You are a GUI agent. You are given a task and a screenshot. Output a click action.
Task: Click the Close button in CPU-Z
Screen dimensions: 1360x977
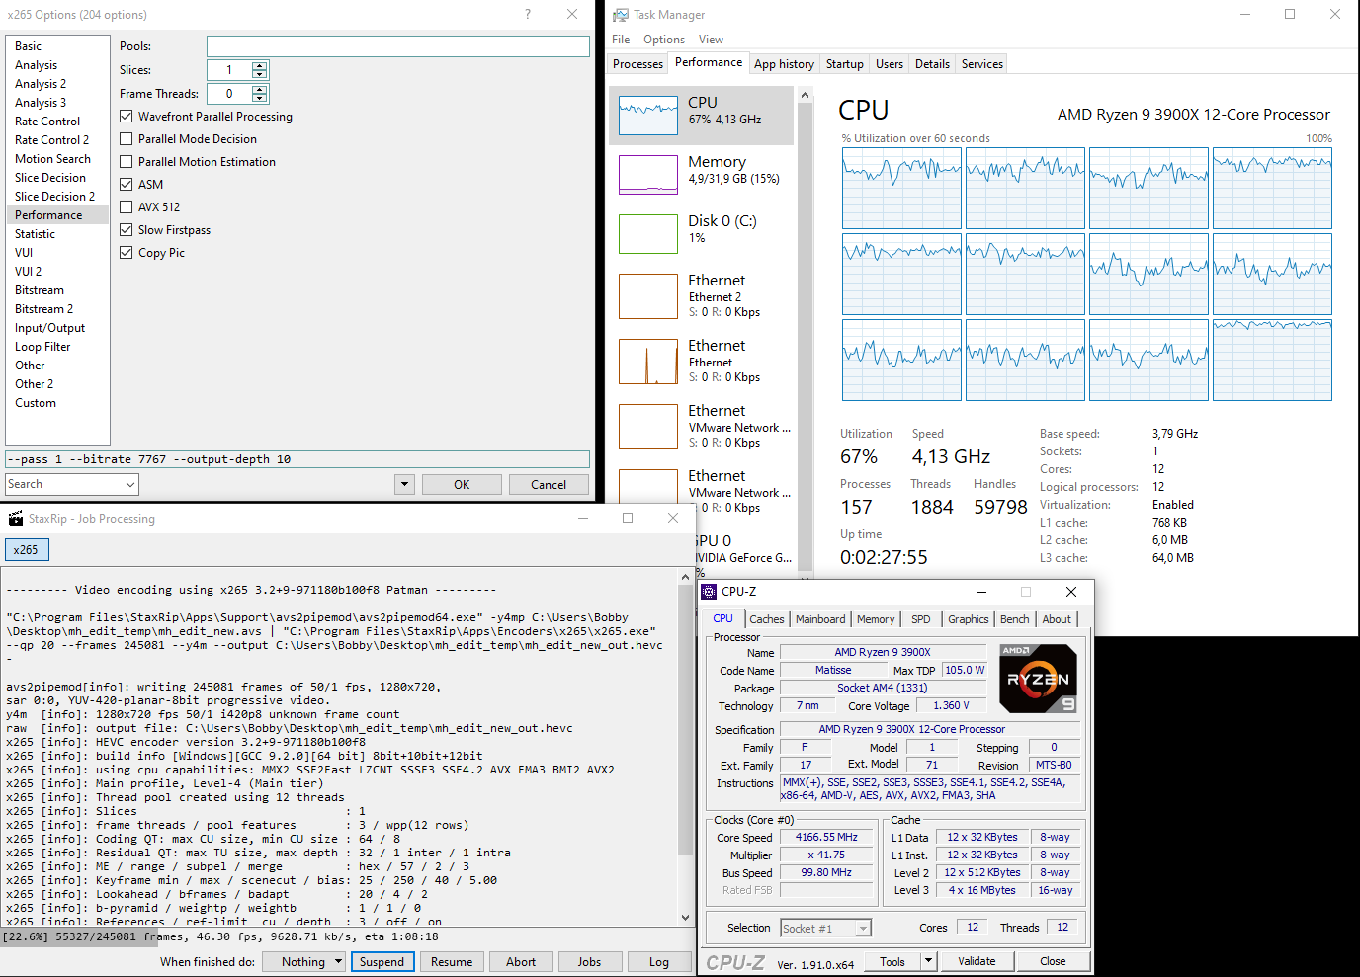pos(1053,961)
